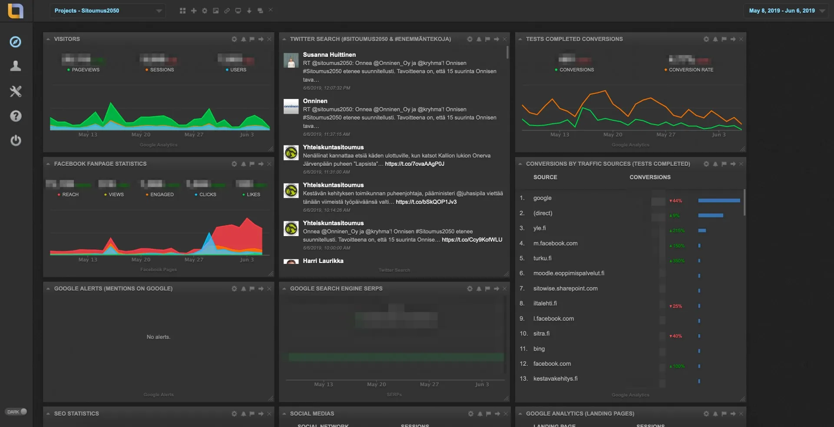The width and height of the screenshot is (834, 427).
Task: Sort by the CONVERSIONS column header
Action: [x=650, y=177]
